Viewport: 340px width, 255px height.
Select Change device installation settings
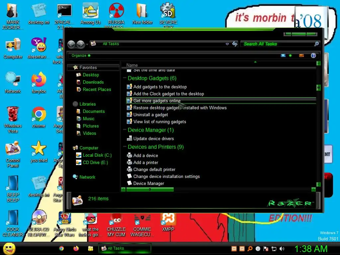click(x=166, y=176)
